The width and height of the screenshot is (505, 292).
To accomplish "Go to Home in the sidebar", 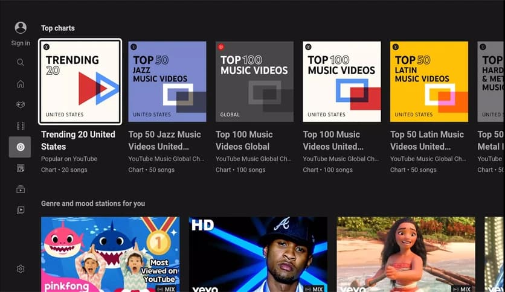I will (x=21, y=84).
